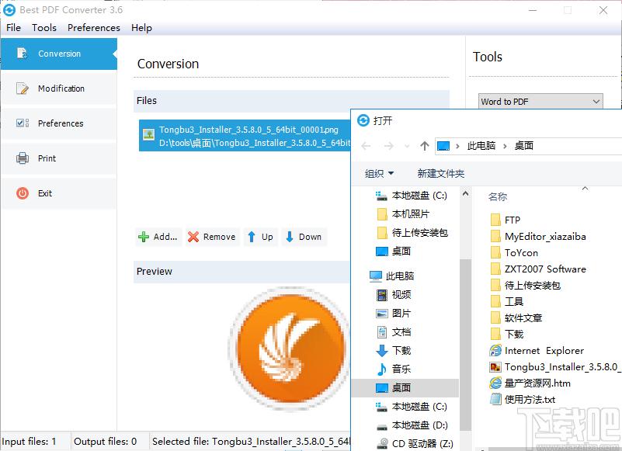
Task: Open the 下载 folder in file list
Action: pos(507,334)
